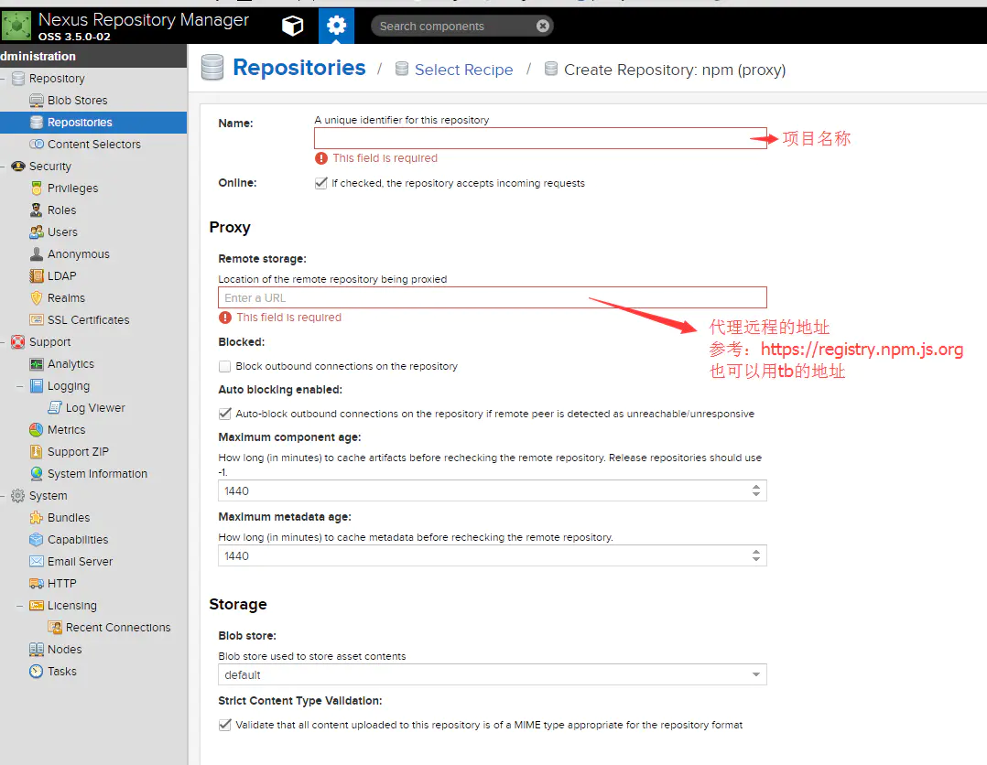Click the System folder label
987x765 pixels.
click(48, 496)
